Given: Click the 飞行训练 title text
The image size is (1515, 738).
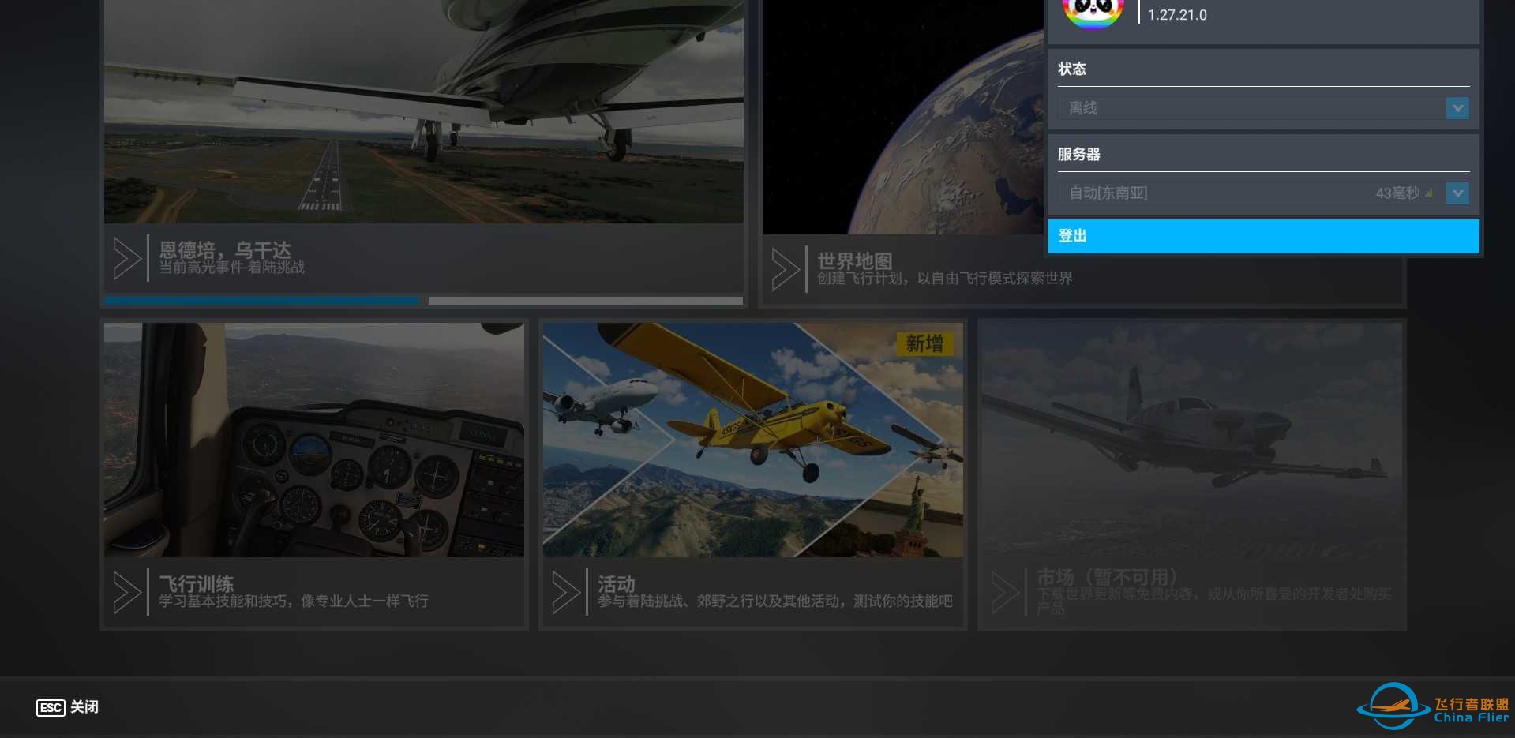Looking at the screenshot, I should coord(197,583).
